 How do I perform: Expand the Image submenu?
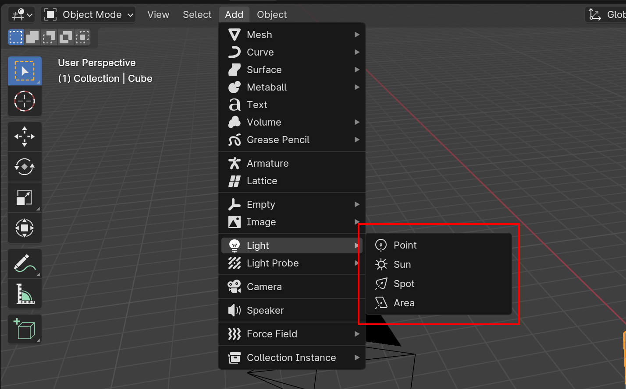coord(293,222)
